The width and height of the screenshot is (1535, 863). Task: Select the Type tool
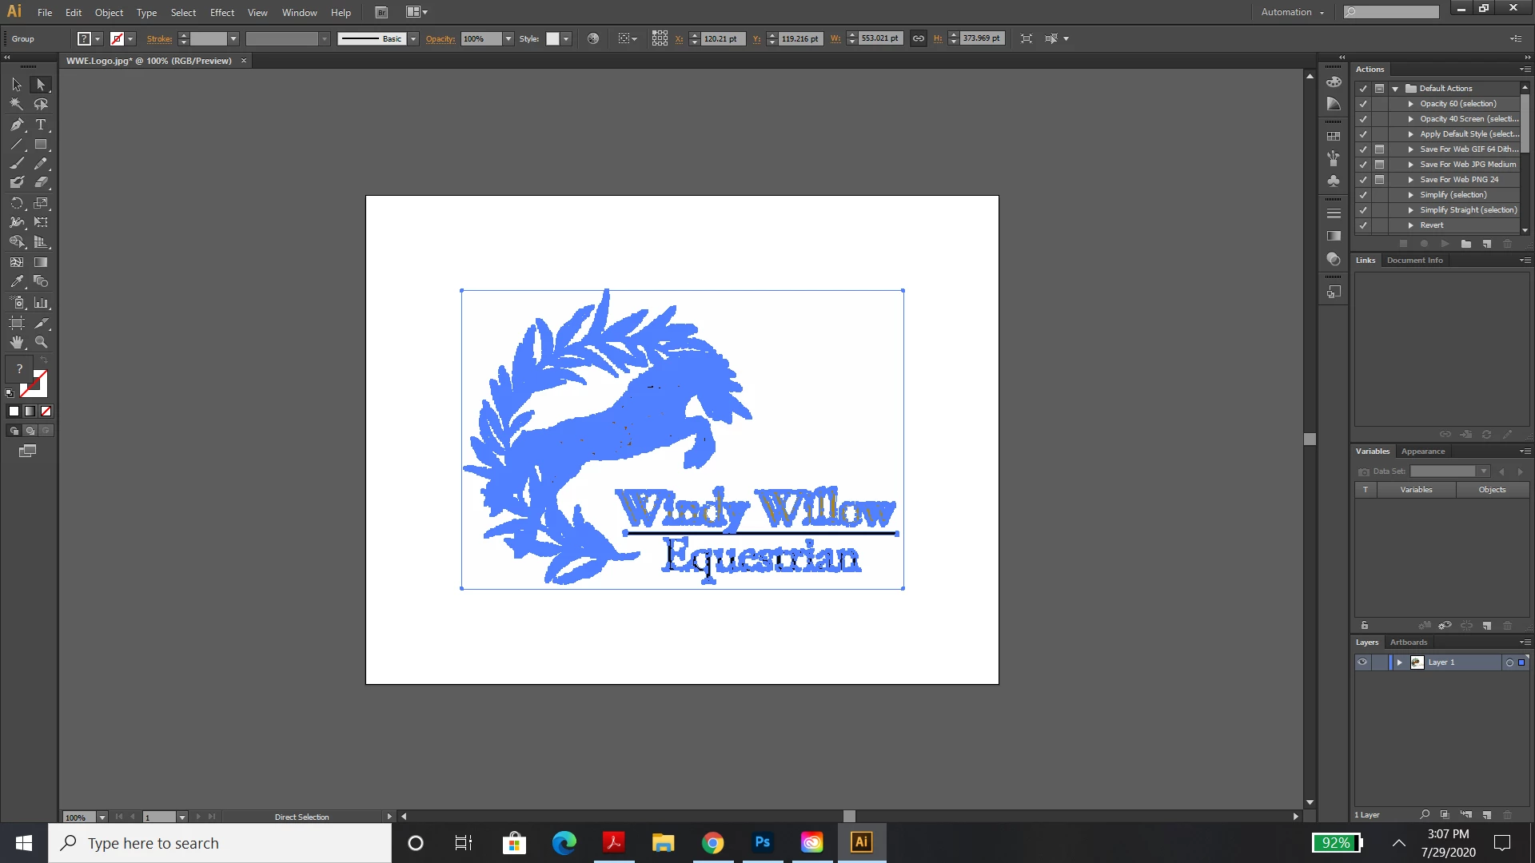click(x=41, y=125)
